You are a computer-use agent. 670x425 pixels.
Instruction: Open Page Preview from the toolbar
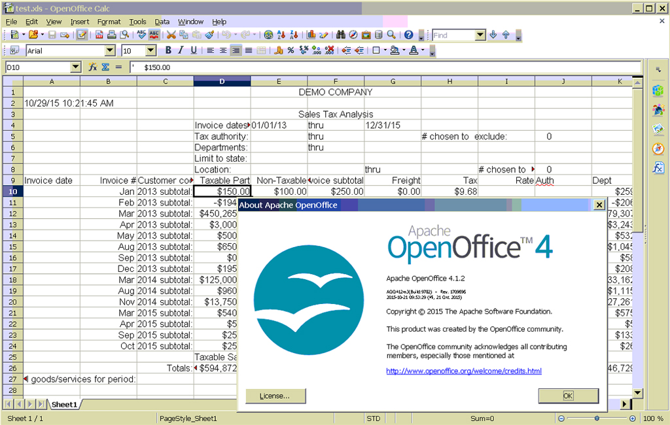(124, 35)
